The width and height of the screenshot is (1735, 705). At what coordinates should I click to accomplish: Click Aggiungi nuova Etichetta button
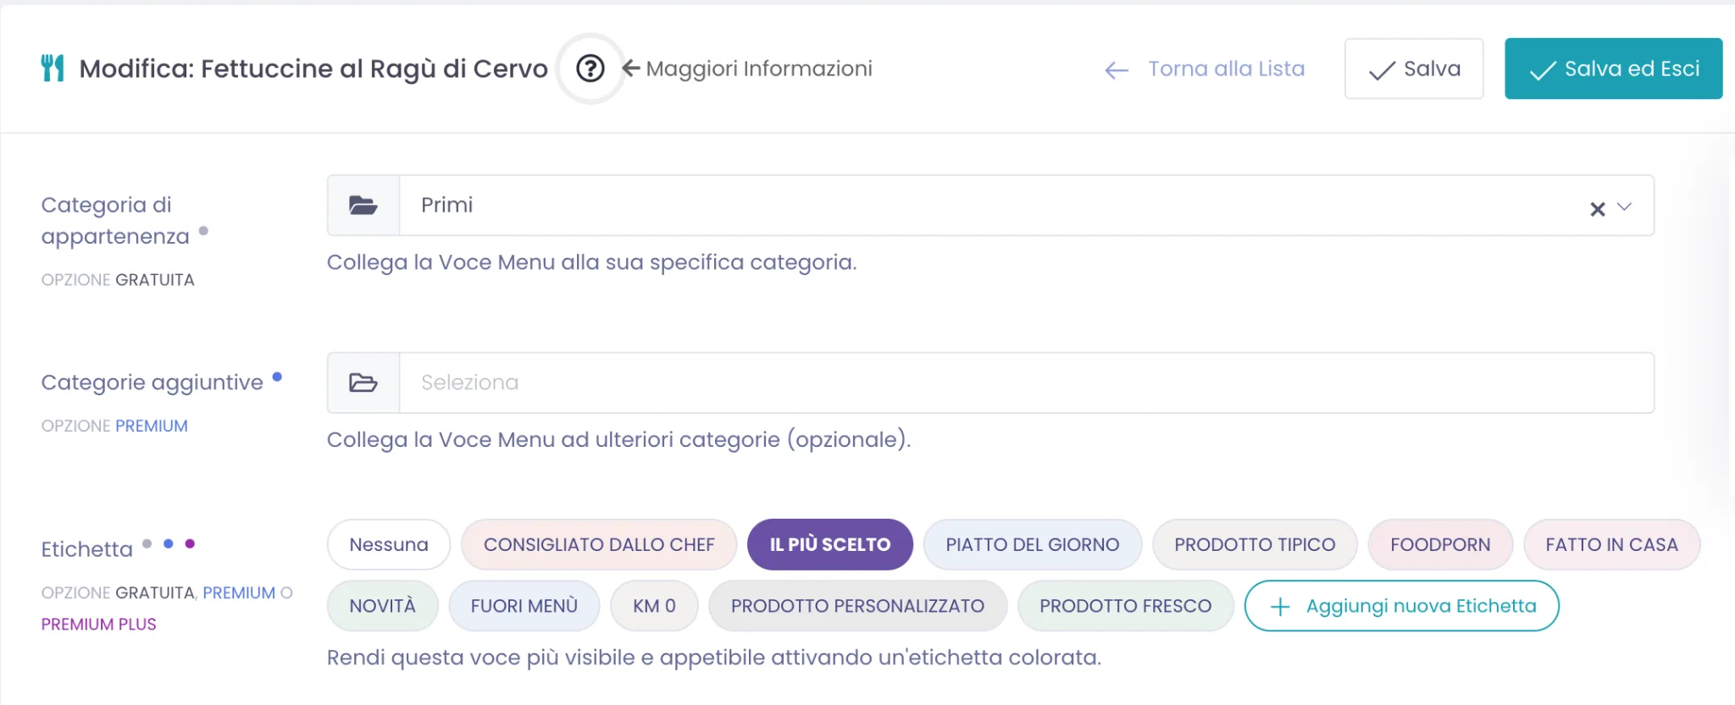pyautogui.click(x=1402, y=606)
